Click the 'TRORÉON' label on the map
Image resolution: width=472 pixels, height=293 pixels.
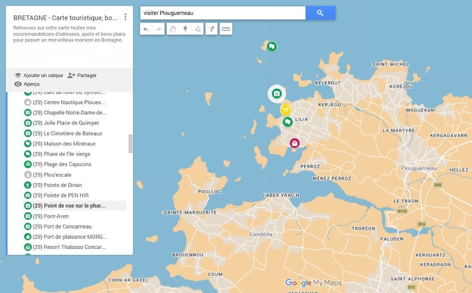point(363,229)
